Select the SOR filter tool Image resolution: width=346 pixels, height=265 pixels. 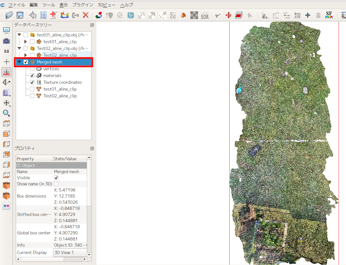(205, 15)
